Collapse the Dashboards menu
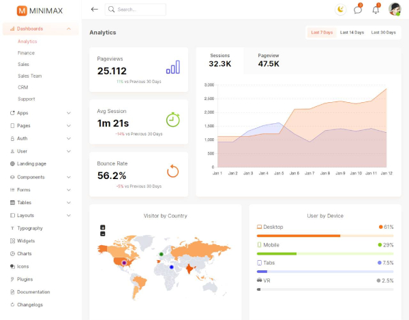The image size is (409, 320). click(x=69, y=29)
